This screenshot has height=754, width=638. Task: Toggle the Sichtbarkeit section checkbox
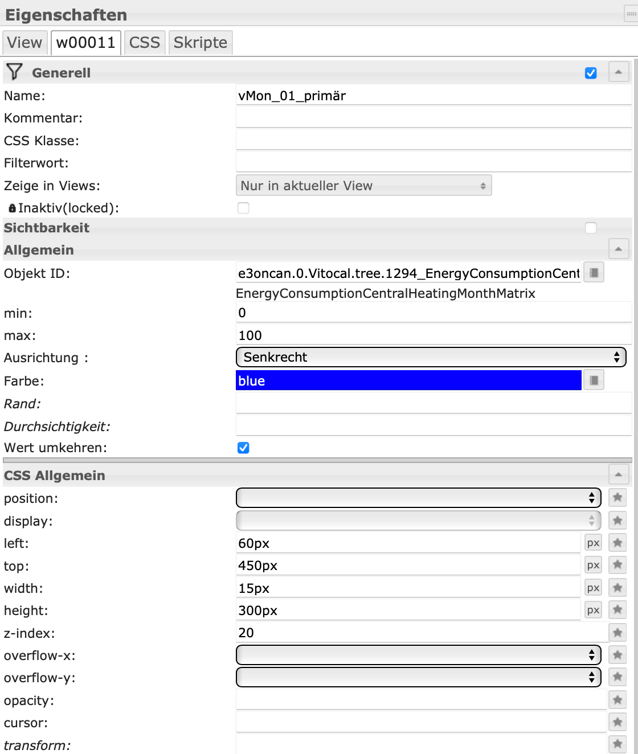591,228
